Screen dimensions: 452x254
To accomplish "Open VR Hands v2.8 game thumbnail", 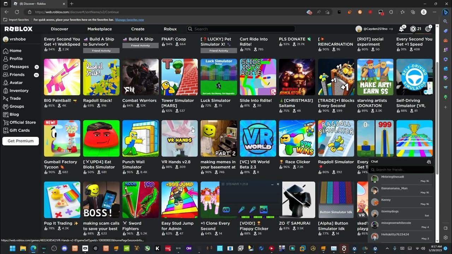I will pos(180,138).
